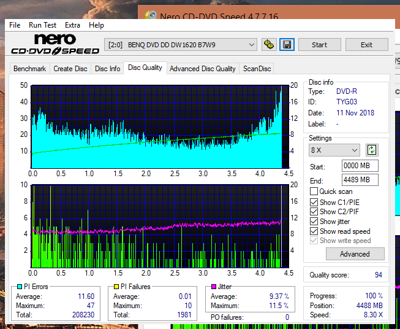Switch to Advanced Disc Quality tab
Viewport: 400px width, 329px height.
coord(203,69)
